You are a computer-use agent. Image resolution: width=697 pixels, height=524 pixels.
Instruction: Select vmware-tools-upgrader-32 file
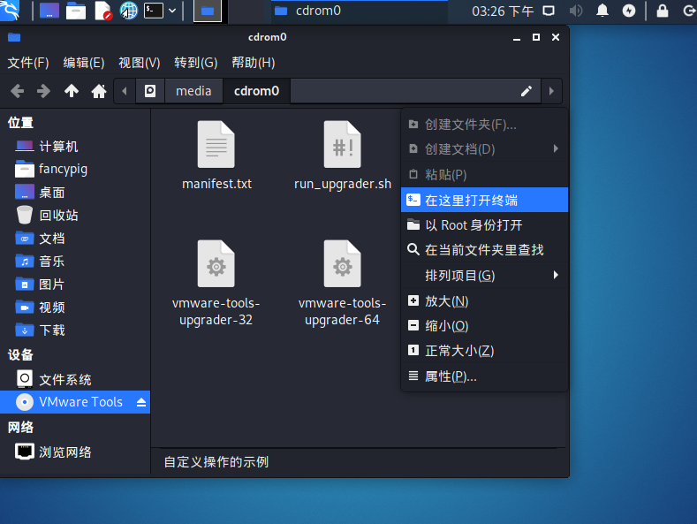pos(216,283)
